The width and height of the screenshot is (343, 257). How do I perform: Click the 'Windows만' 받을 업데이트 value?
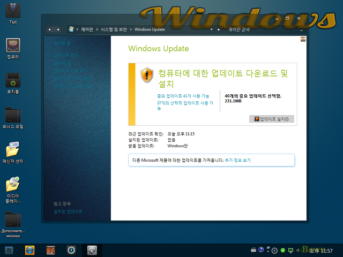[177, 146]
